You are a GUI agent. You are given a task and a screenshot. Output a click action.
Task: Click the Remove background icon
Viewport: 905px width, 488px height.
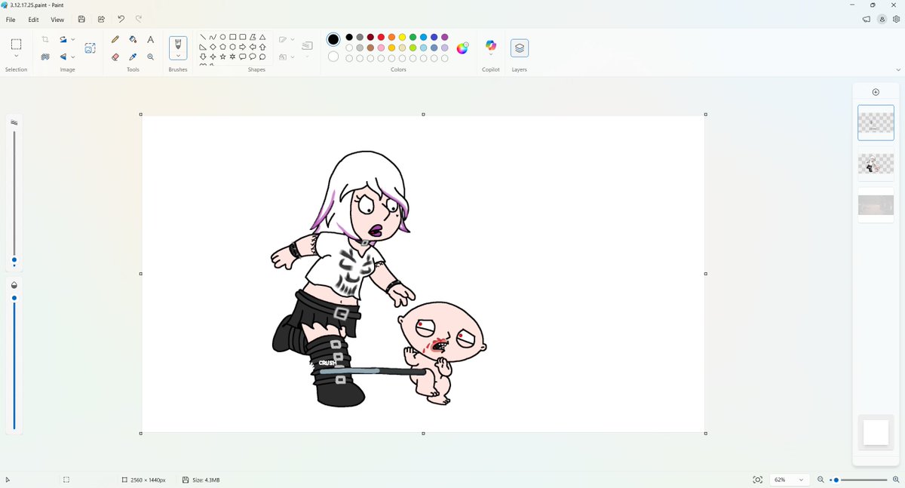coord(45,57)
